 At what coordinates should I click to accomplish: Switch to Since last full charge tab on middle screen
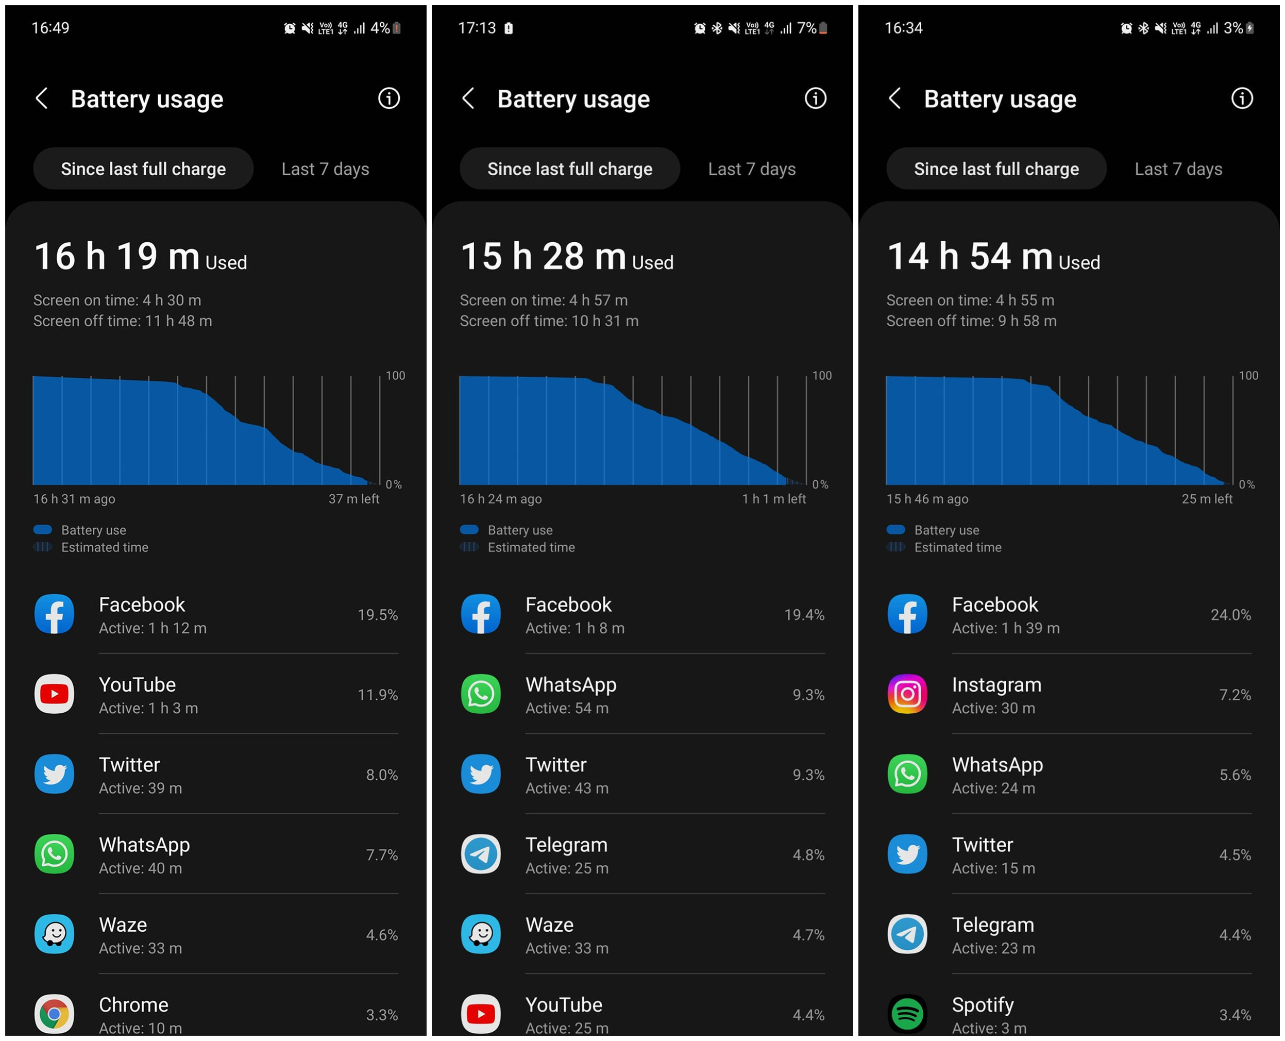tap(571, 169)
